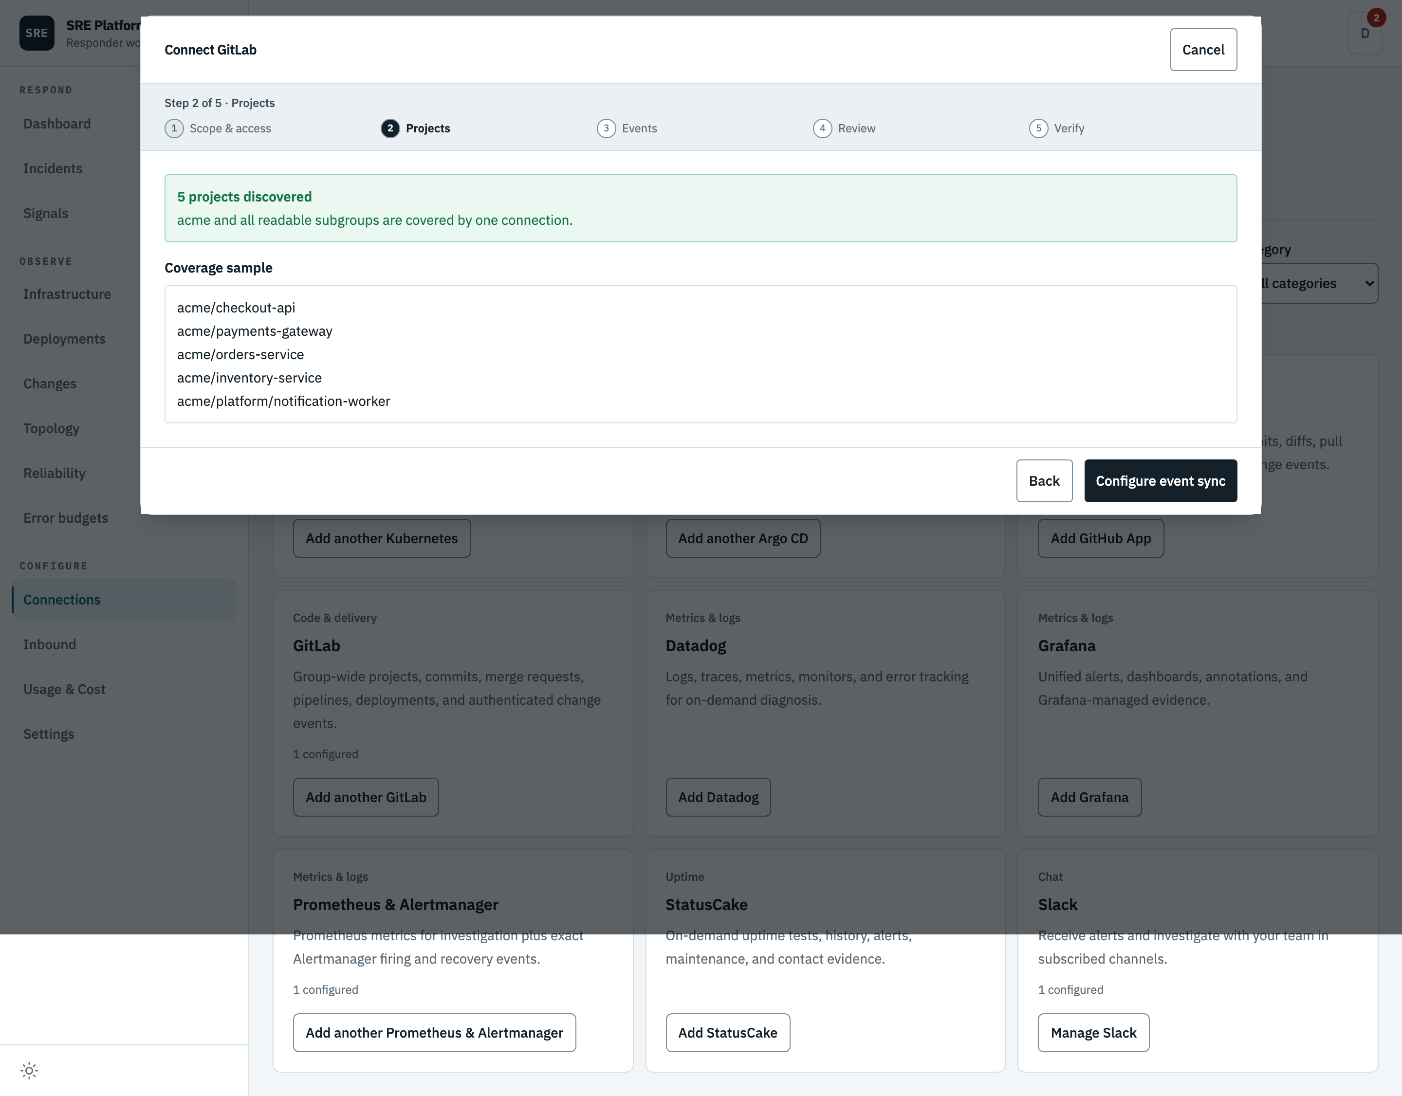Click acme/orders-service entry

click(x=241, y=354)
